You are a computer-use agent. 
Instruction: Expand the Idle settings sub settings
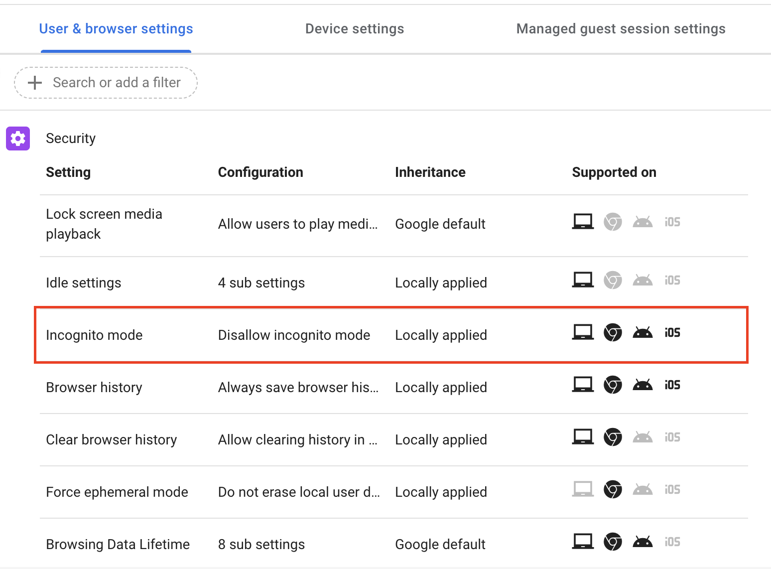click(261, 283)
